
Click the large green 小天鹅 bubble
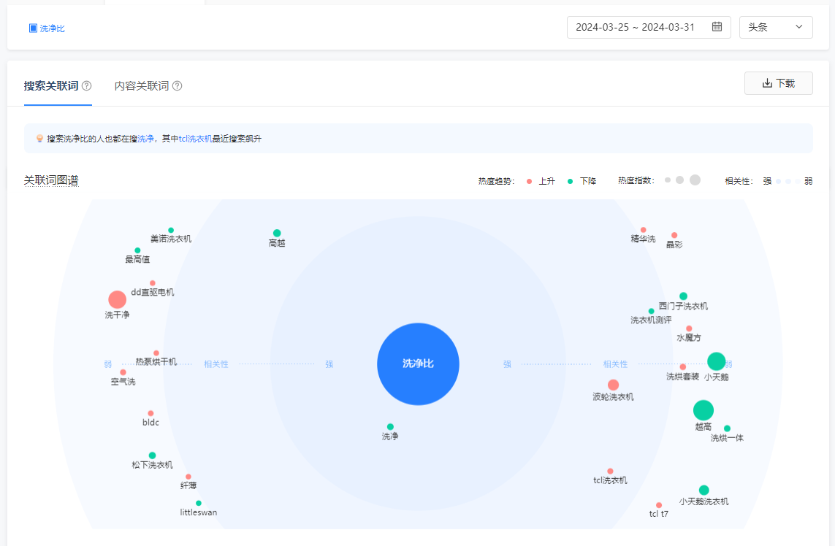[x=716, y=361]
